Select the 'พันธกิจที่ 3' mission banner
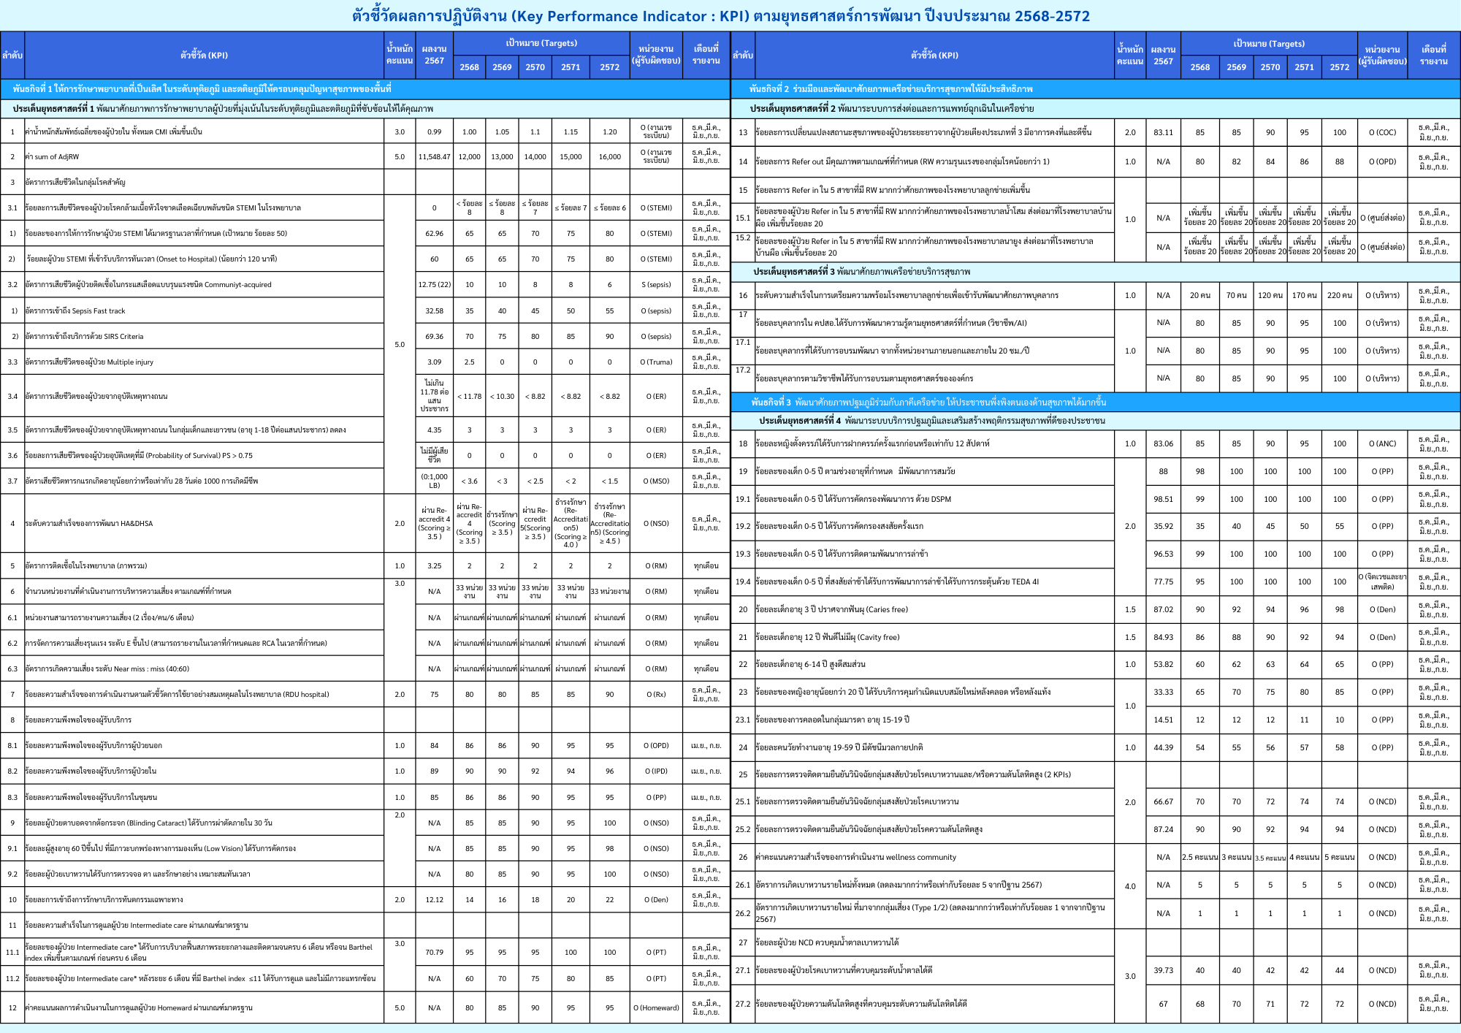This screenshot has width=1461, height=1033. [1096, 403]
